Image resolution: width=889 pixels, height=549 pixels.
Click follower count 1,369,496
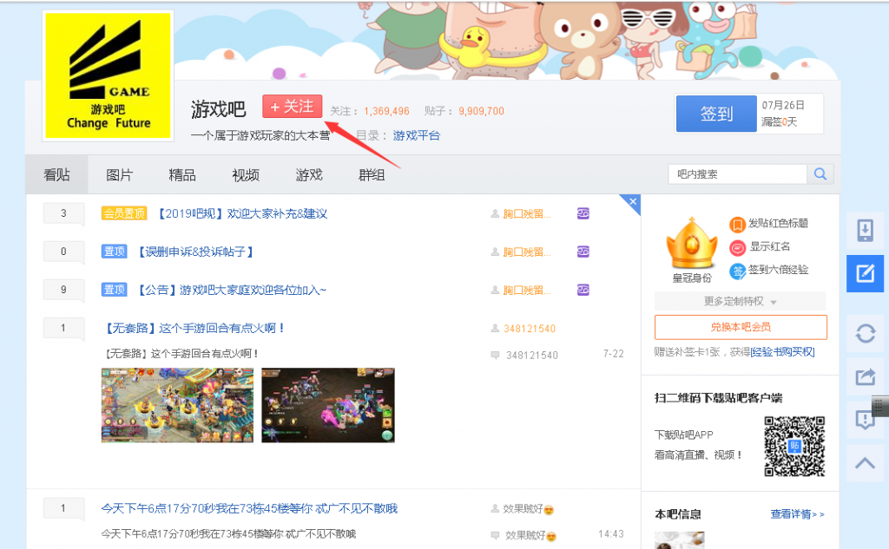386,111
